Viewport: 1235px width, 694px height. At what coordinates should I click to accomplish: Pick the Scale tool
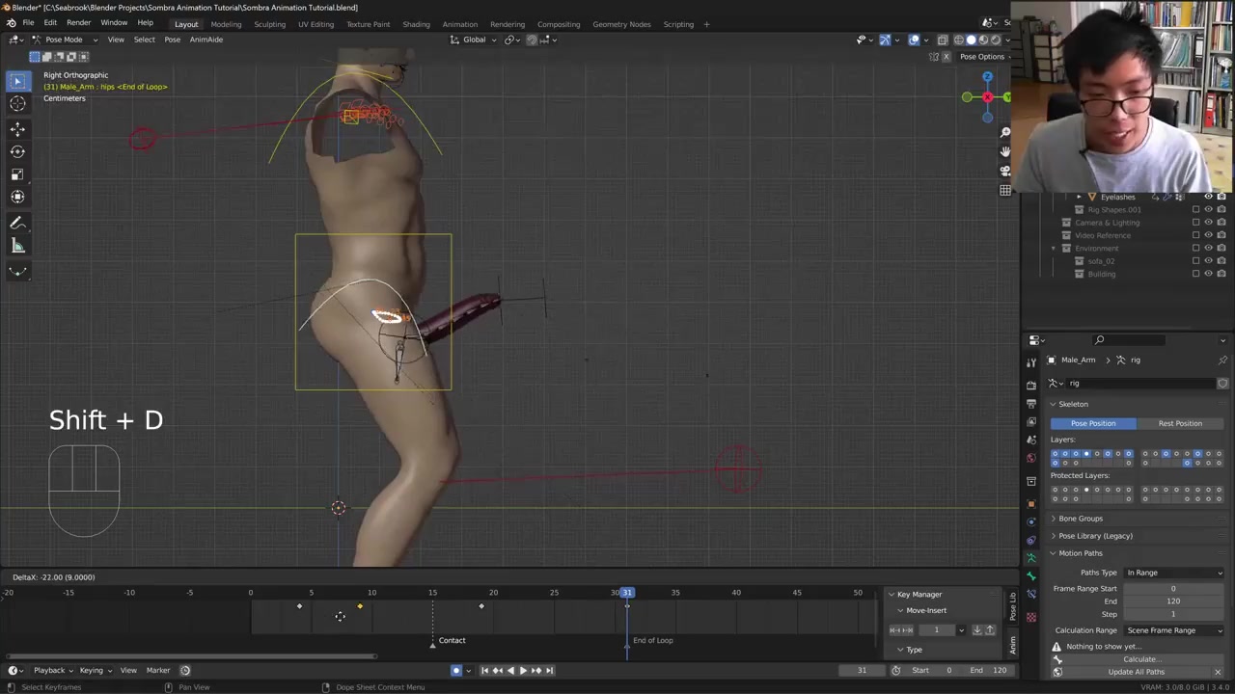17,174
